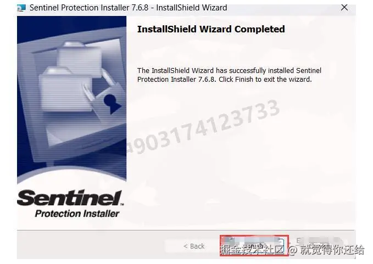
Task: Click the Cancel button beside Finish
Action: pyautogui.click(x=320, y=245)
